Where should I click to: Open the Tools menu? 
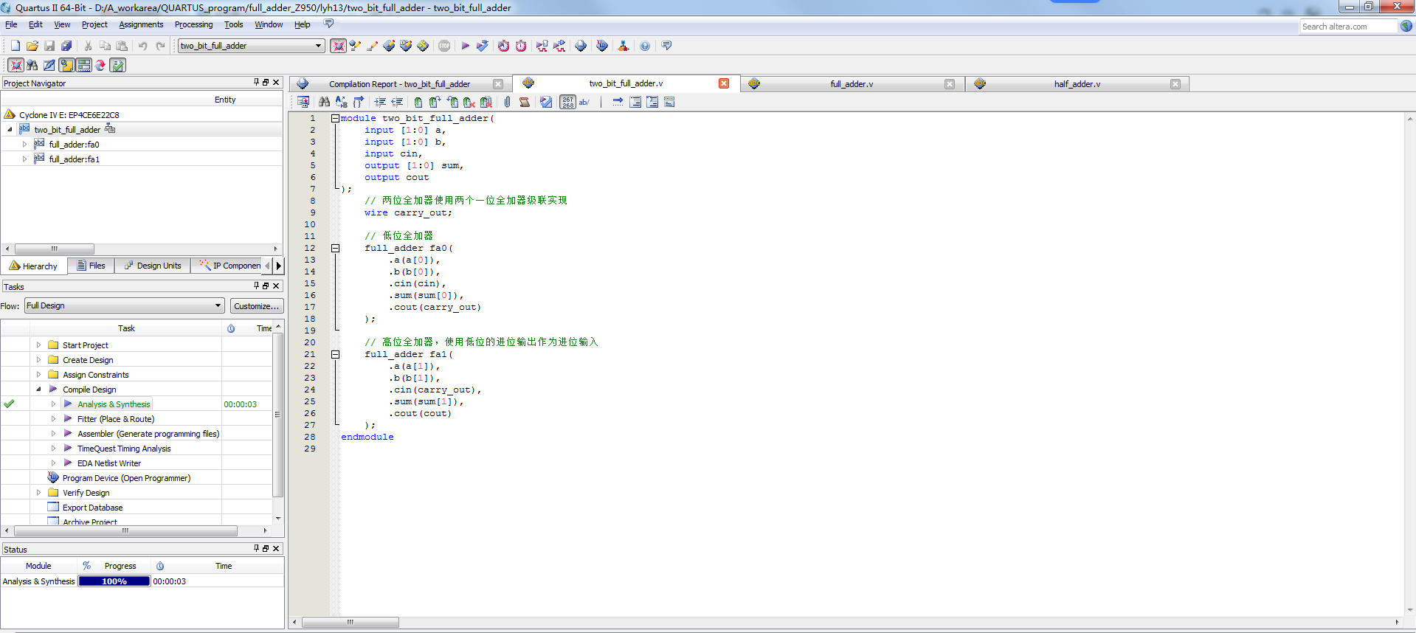coord(233,24)
